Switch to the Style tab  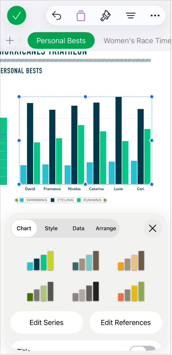[x=51, y=228]
